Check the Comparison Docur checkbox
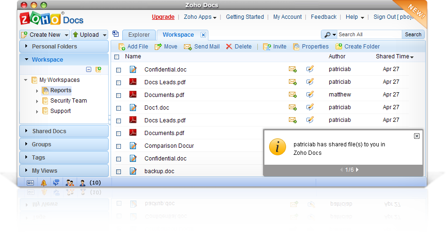446x232 pixels. point(119,146)
